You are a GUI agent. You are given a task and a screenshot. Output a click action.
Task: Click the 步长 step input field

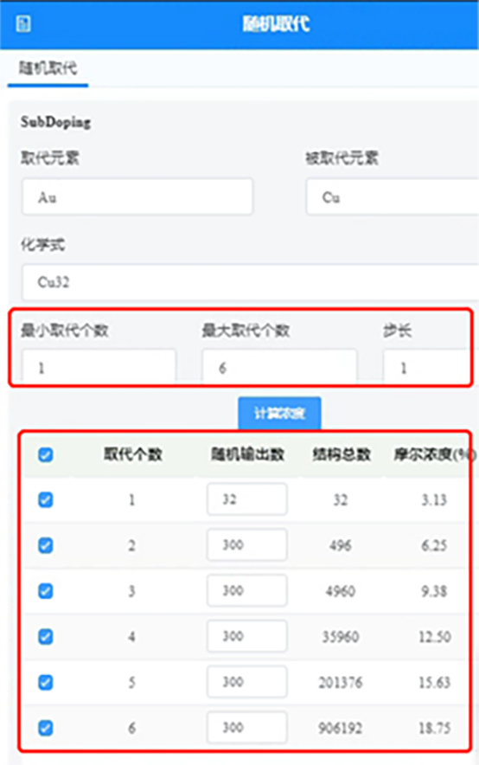[x=426, y=366]
